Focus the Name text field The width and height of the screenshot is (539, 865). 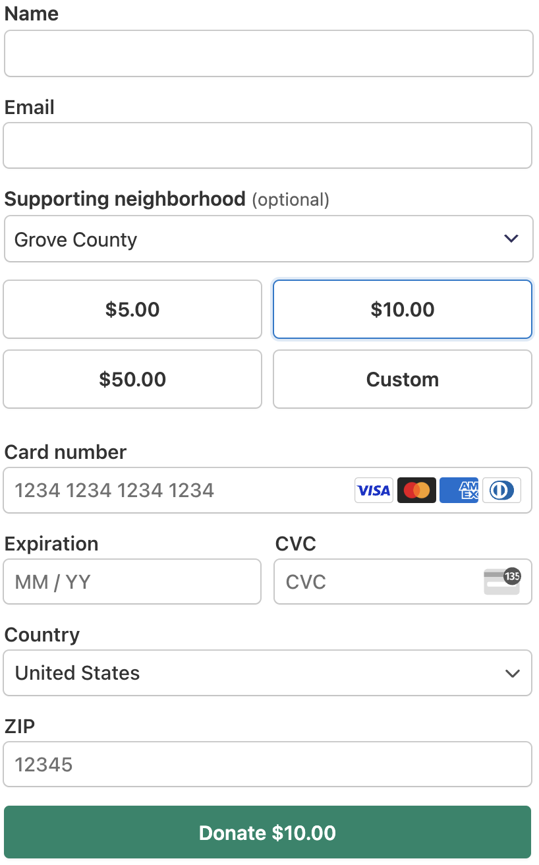pyautogui.click(x=268, y=53)
